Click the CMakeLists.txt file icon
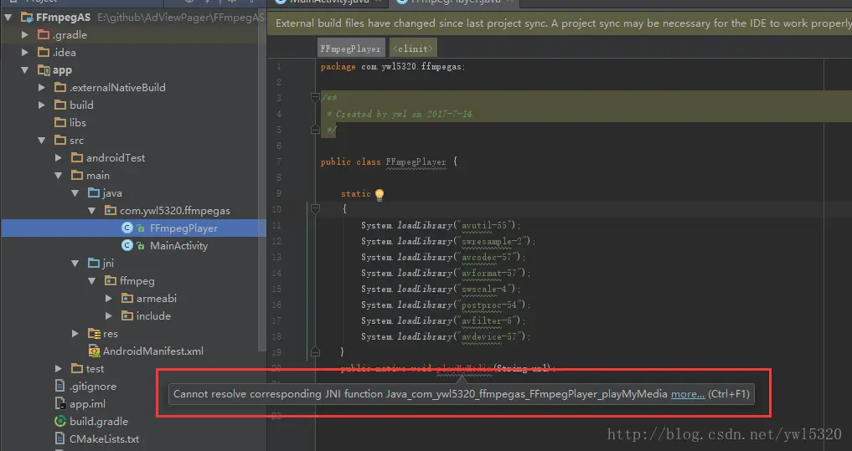852x451 pixels. [x=60, y=438]
